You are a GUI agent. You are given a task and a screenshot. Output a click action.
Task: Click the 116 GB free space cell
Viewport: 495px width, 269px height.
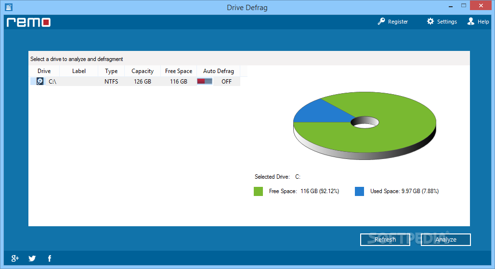[178, 82]
